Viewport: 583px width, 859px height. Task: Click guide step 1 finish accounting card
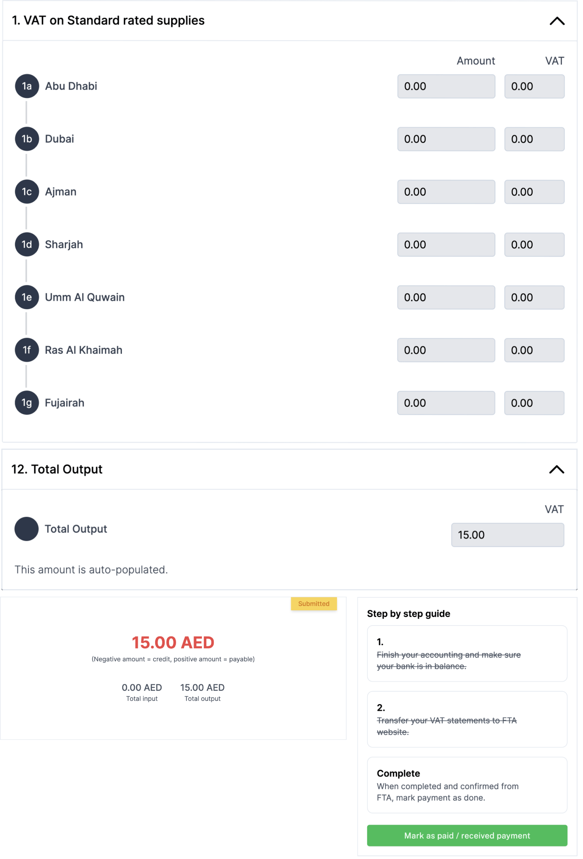466,654
